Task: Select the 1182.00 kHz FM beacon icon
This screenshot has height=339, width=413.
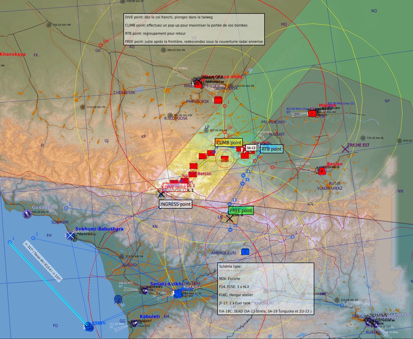Action: click(x=231, y=86)
